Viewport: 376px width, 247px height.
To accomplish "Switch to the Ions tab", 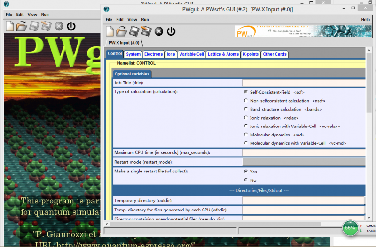I will tap(171, 54).
